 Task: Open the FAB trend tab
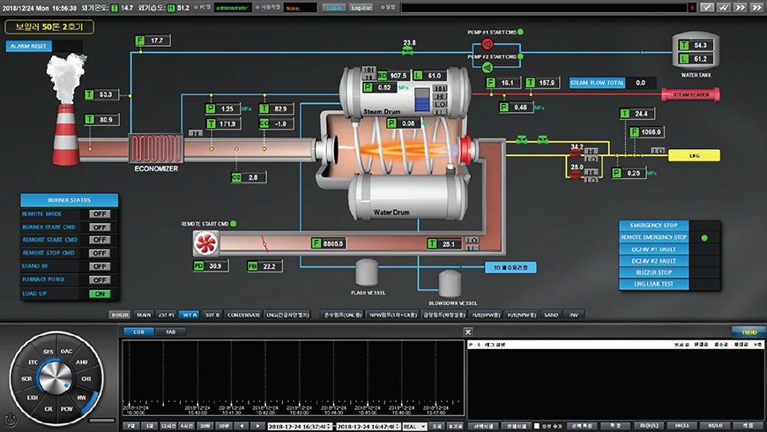(169, 332)
